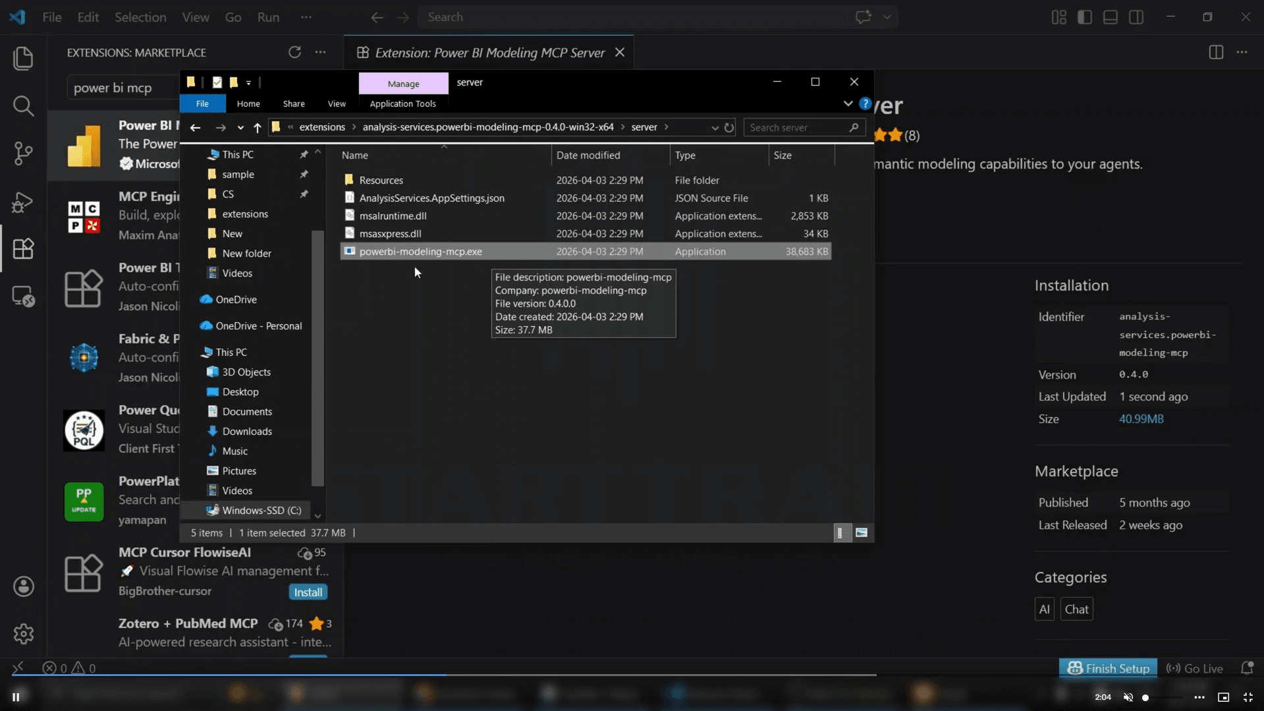Open the Application Tools ribbon tab
Image resolution: width=1264 pixels, height=711 pixels.
pos(402,103)
